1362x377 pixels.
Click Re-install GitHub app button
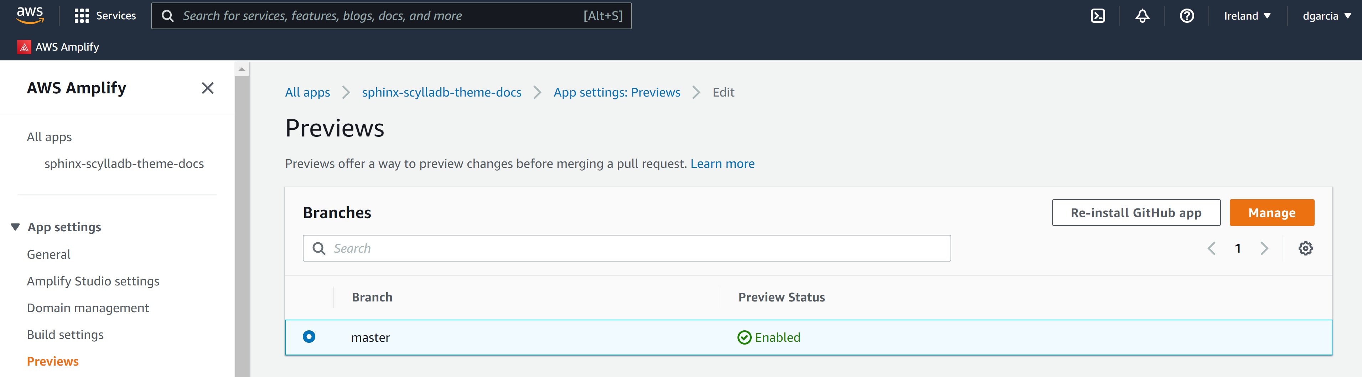click(x=1136, y=213)
